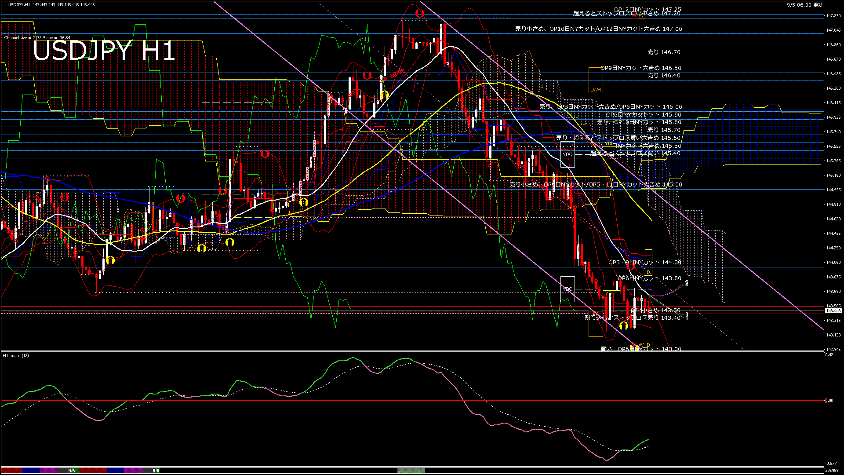
Task: Click red down-arrow beside OP5・9日NYカット 144.00
Action: (630, 265)
